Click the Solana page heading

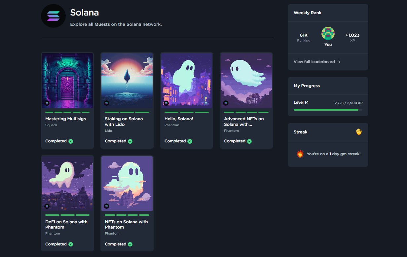85,13
